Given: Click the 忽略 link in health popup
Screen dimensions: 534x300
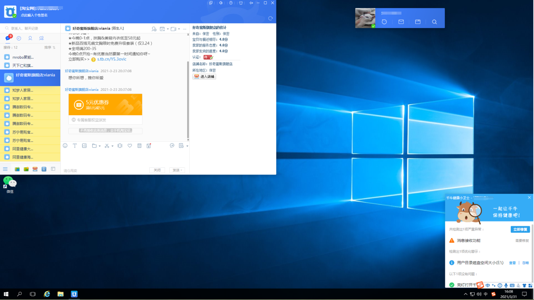Looking at the screenshot, I should point(526,263).
